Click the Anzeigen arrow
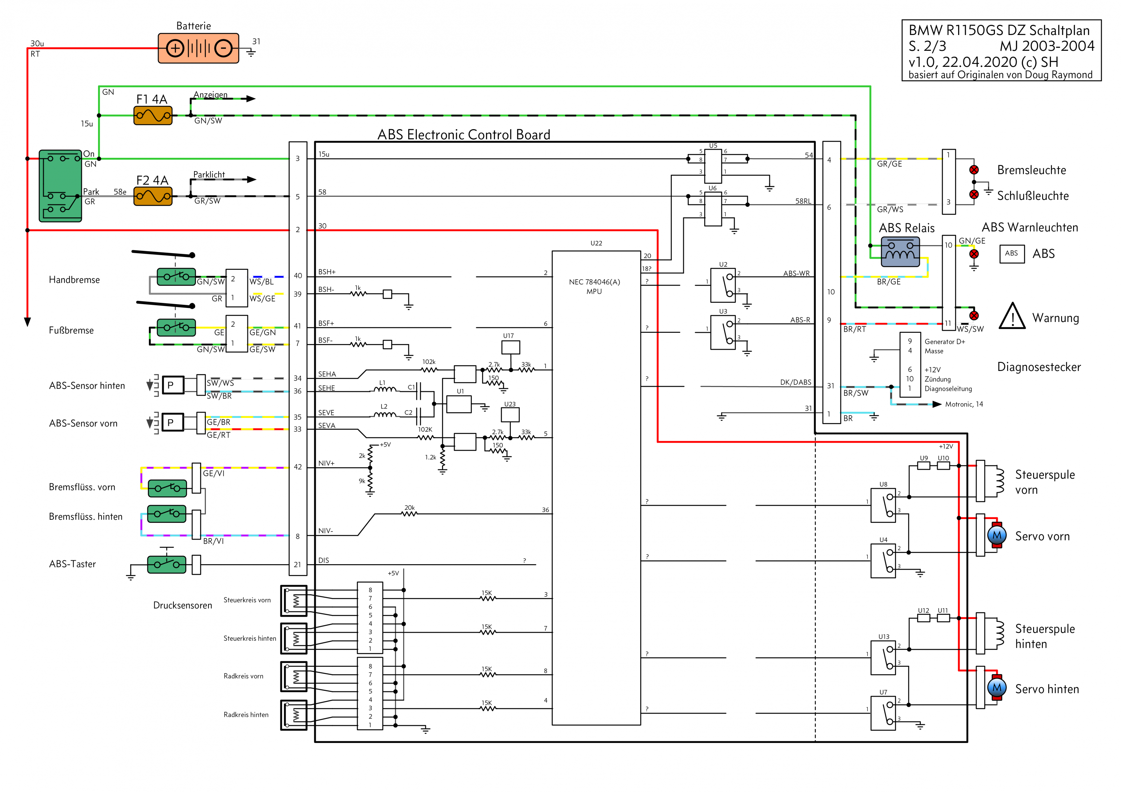This screenshot has width=1121, height=792. point(250,98)
